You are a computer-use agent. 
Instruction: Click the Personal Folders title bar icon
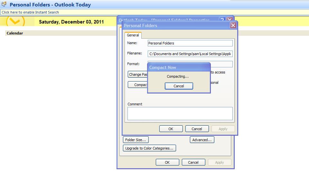pyautogui.click(x=4, y=4)
